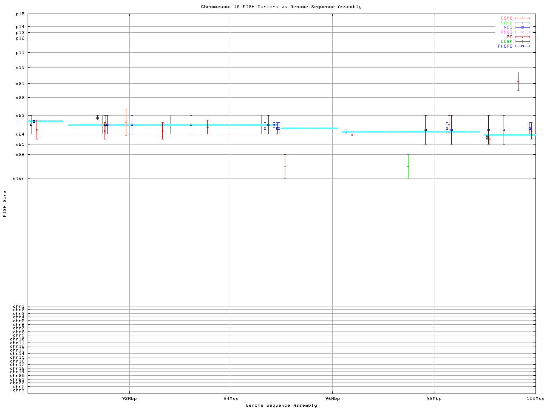Click the 92Mbp x-axis tick label
This screenshot has width=544, height=408.
tap(129, 399)
